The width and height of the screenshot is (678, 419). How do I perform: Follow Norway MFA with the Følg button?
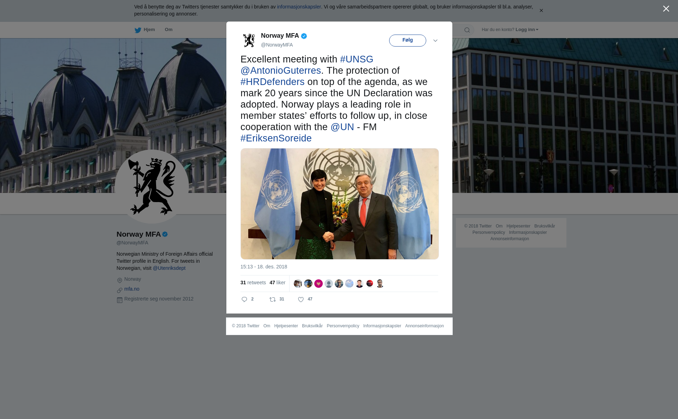tap(408, 40)
